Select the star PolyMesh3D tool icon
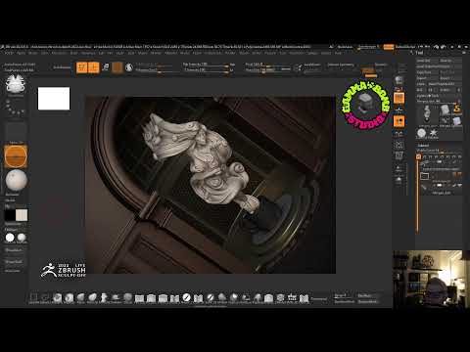The image size is (470, 352). tap(434, 133)
